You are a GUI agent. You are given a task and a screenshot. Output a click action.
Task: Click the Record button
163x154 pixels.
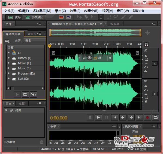click(x=147, y=117)
